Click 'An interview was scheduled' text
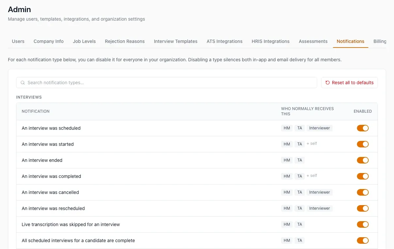Screen dimensions: 394x249 (51, 128)
